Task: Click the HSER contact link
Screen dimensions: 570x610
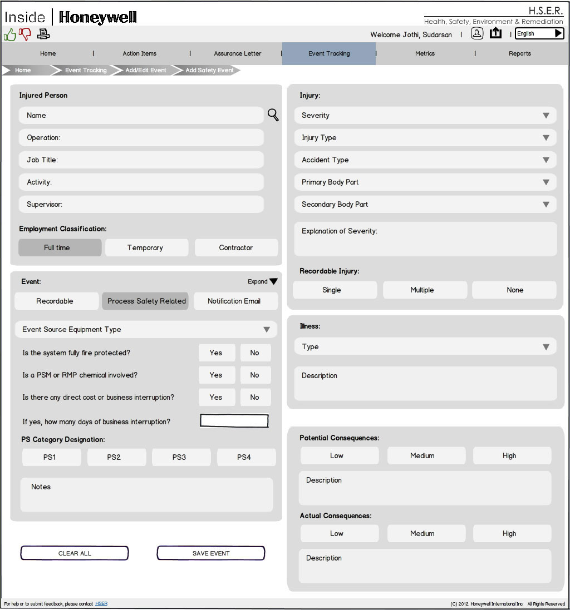Action: pos(101,604)
